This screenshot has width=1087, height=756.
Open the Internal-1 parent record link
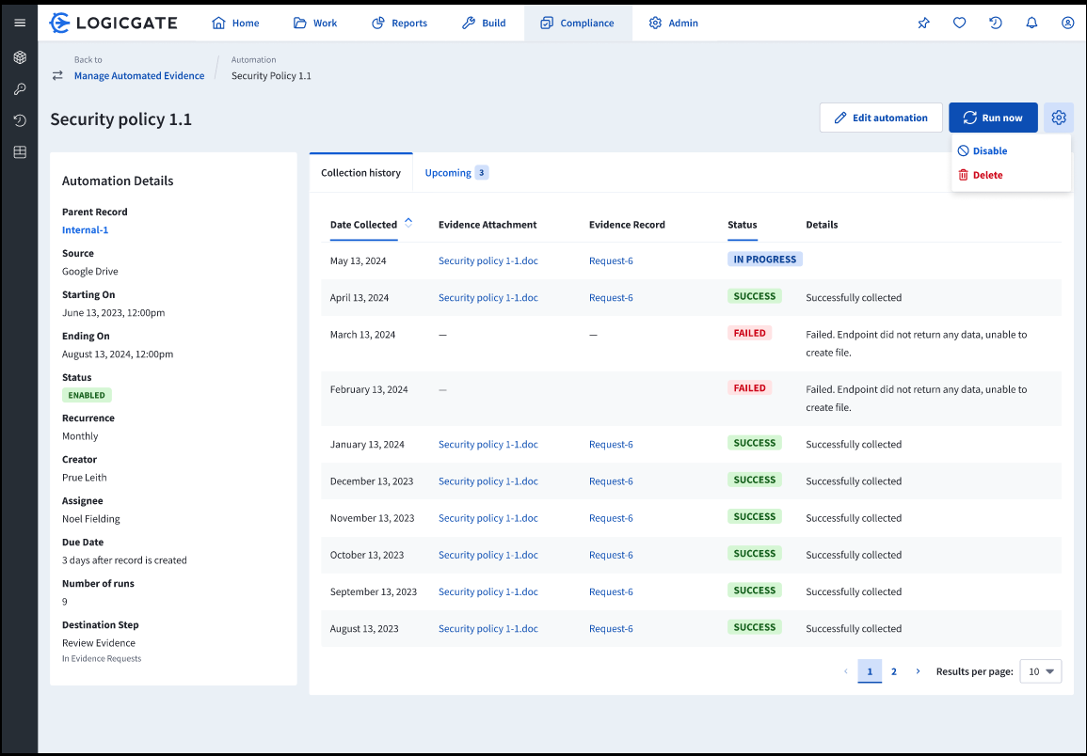tap(86, 230)
